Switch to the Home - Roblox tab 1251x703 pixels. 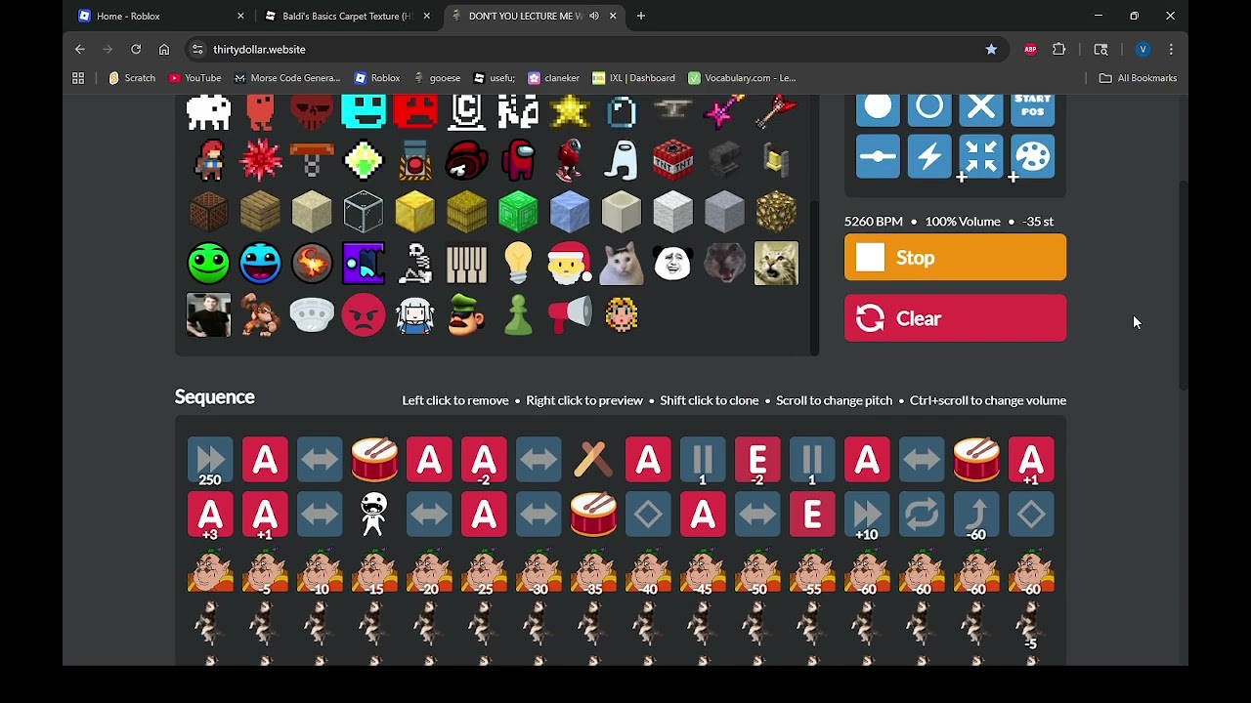point(161,16)
